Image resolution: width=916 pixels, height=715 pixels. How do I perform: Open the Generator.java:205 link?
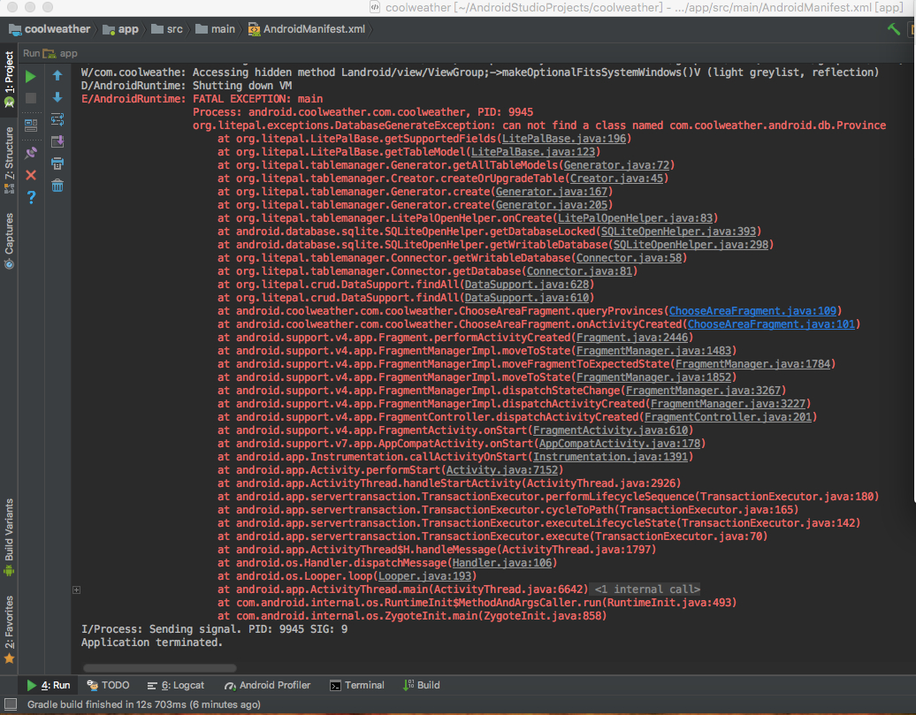(x=552, y=205)
